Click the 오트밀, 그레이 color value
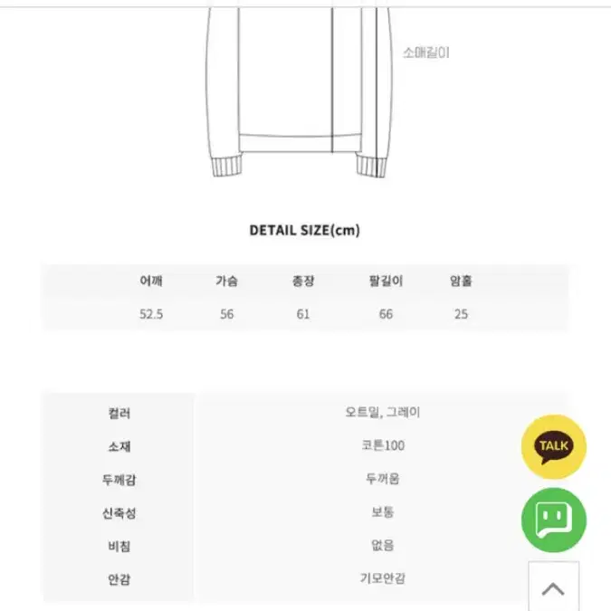 383,412
